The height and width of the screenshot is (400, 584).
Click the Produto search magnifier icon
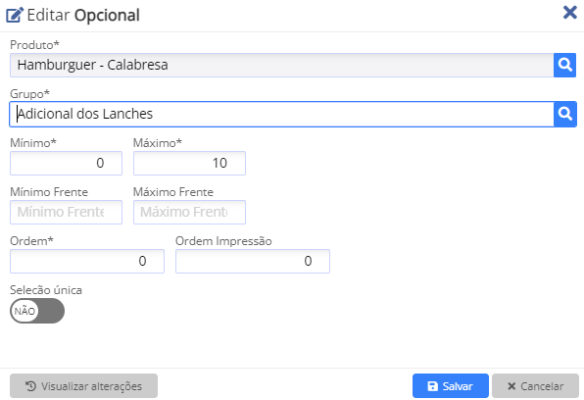click(564, 66)
